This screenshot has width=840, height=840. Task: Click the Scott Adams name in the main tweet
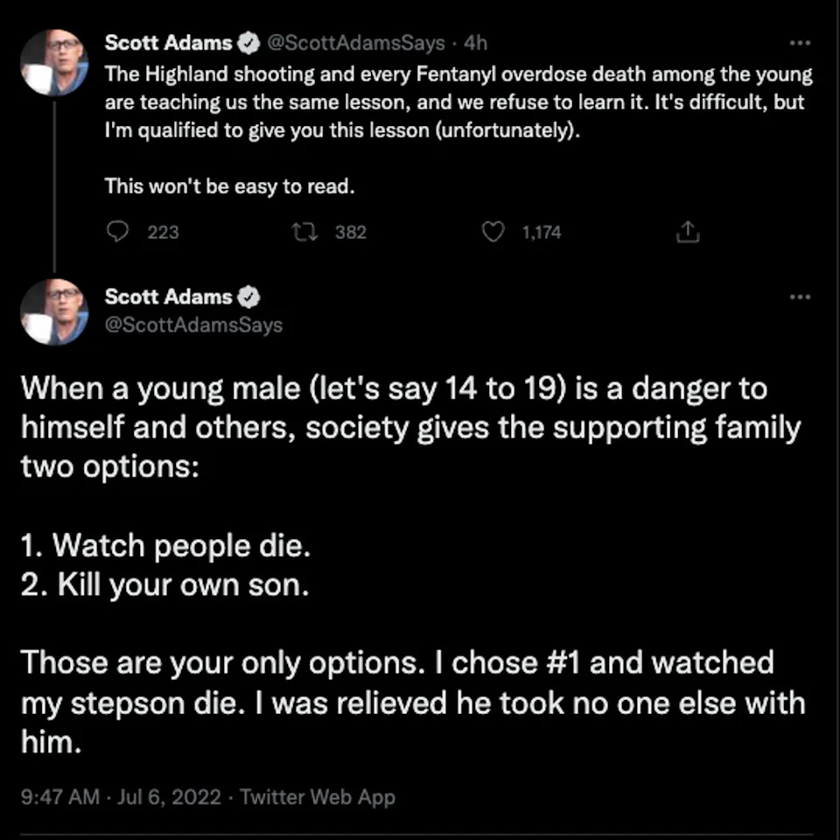tap(168, 297)
